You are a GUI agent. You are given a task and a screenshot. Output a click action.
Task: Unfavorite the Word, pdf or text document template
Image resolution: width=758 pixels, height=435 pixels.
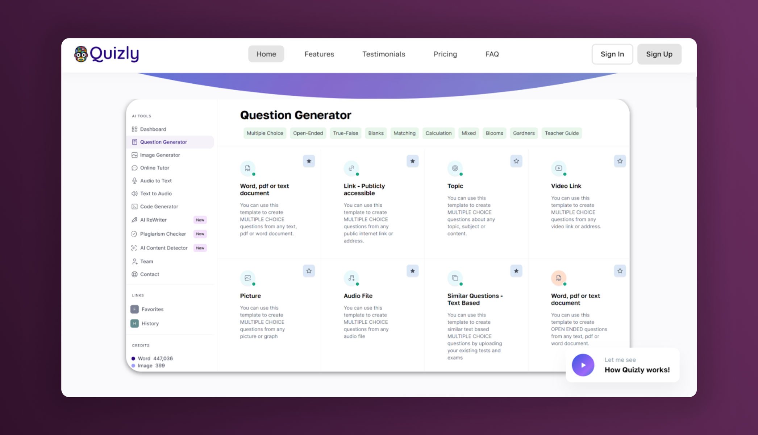pyautogui.click(x=309, y=161)
